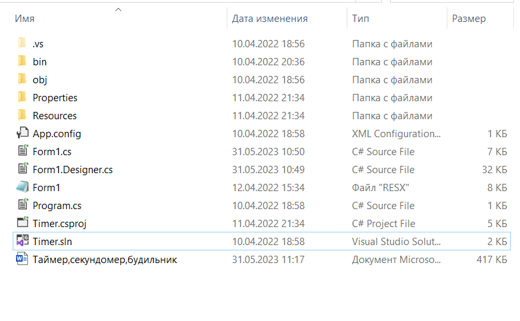520x321 pixels.
Task: Select Program.cs file name
Action: (x=57, y=206)
